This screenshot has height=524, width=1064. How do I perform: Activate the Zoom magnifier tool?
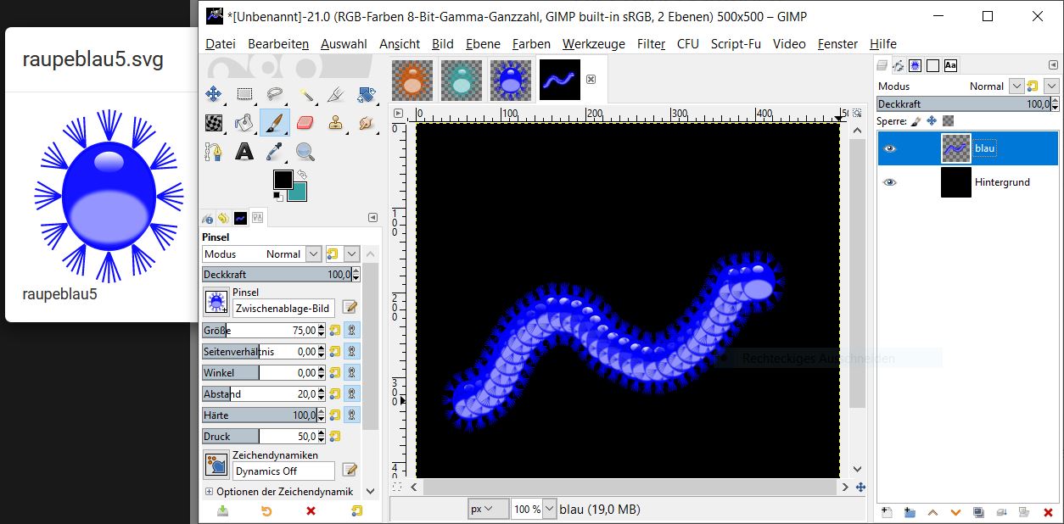(305, 153)
